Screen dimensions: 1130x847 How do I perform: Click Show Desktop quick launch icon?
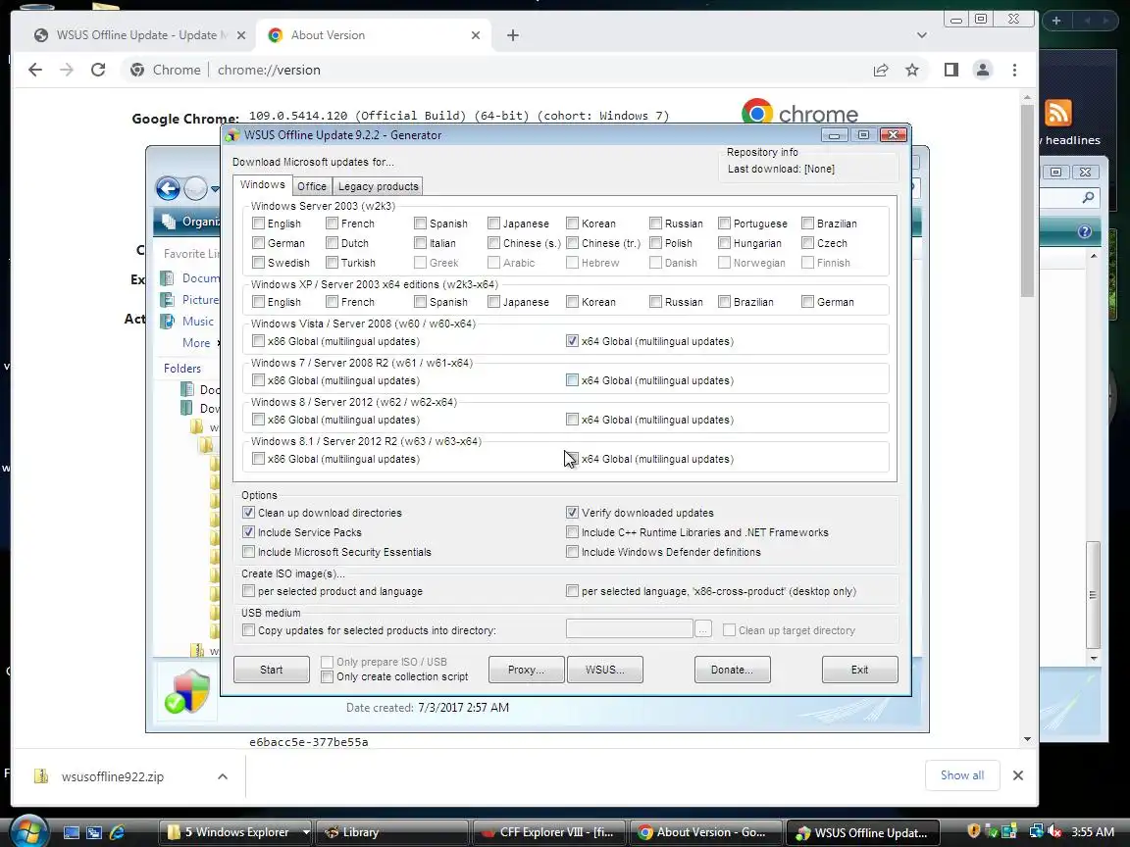click(x=72, y=832)
